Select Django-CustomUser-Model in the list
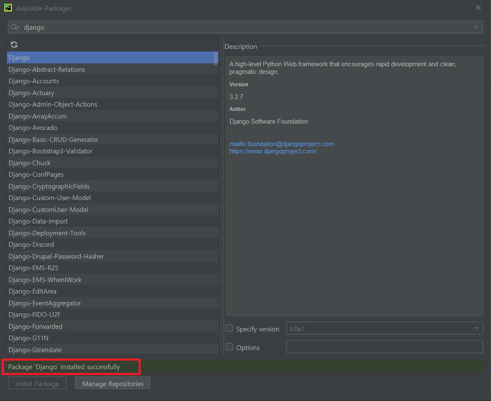The width and height of the screenshot is (491, 401). click(112, 209)
